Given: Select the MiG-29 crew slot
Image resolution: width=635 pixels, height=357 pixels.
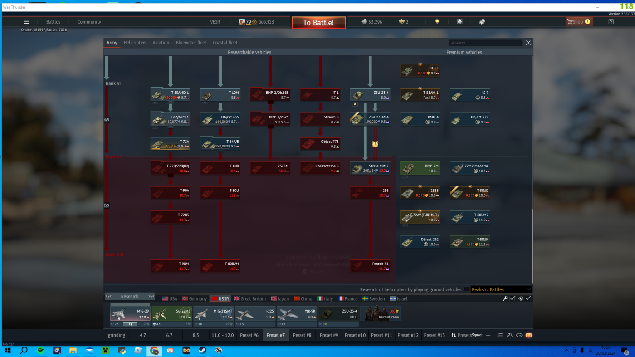Looking at the screenshot, I should click(130, 314).
